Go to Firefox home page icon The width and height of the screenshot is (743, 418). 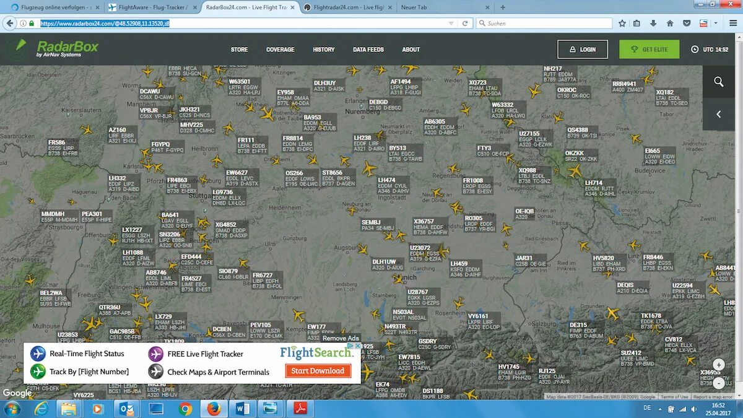670,23
